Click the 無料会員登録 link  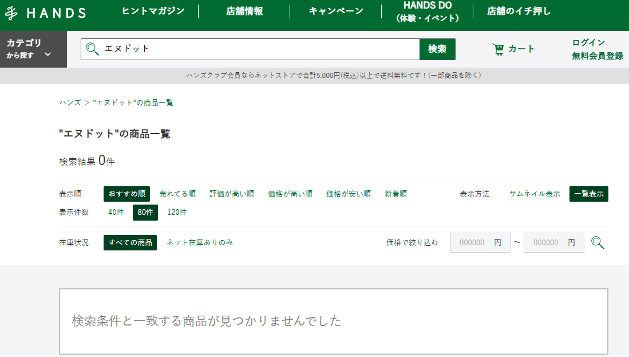[x=598, y=56]
